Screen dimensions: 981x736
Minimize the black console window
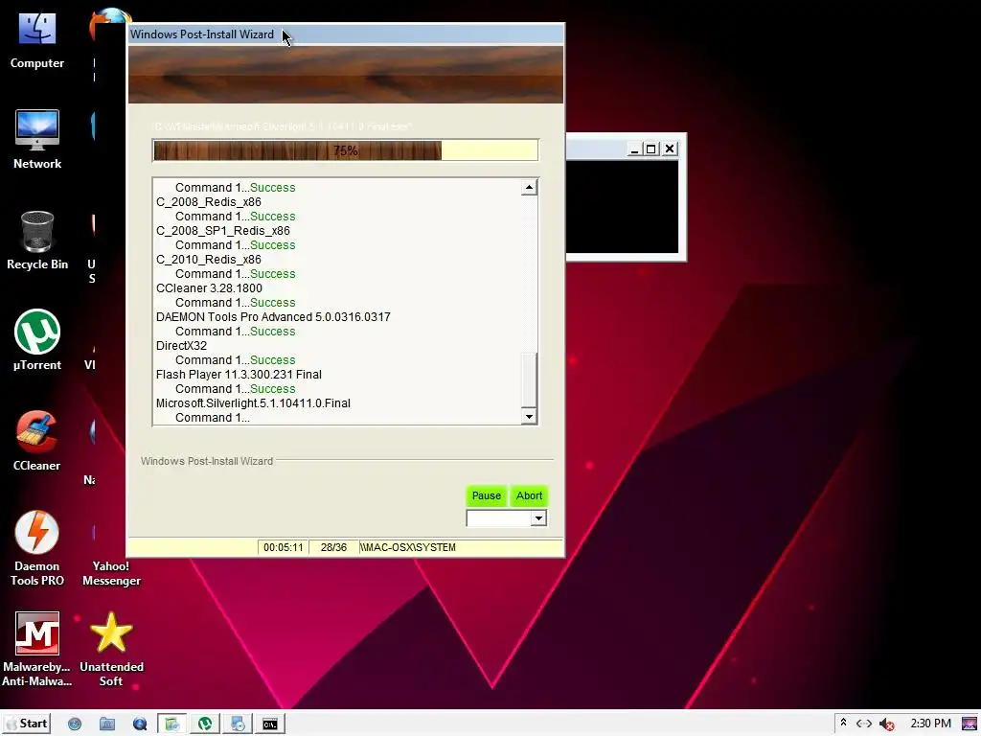634,149
